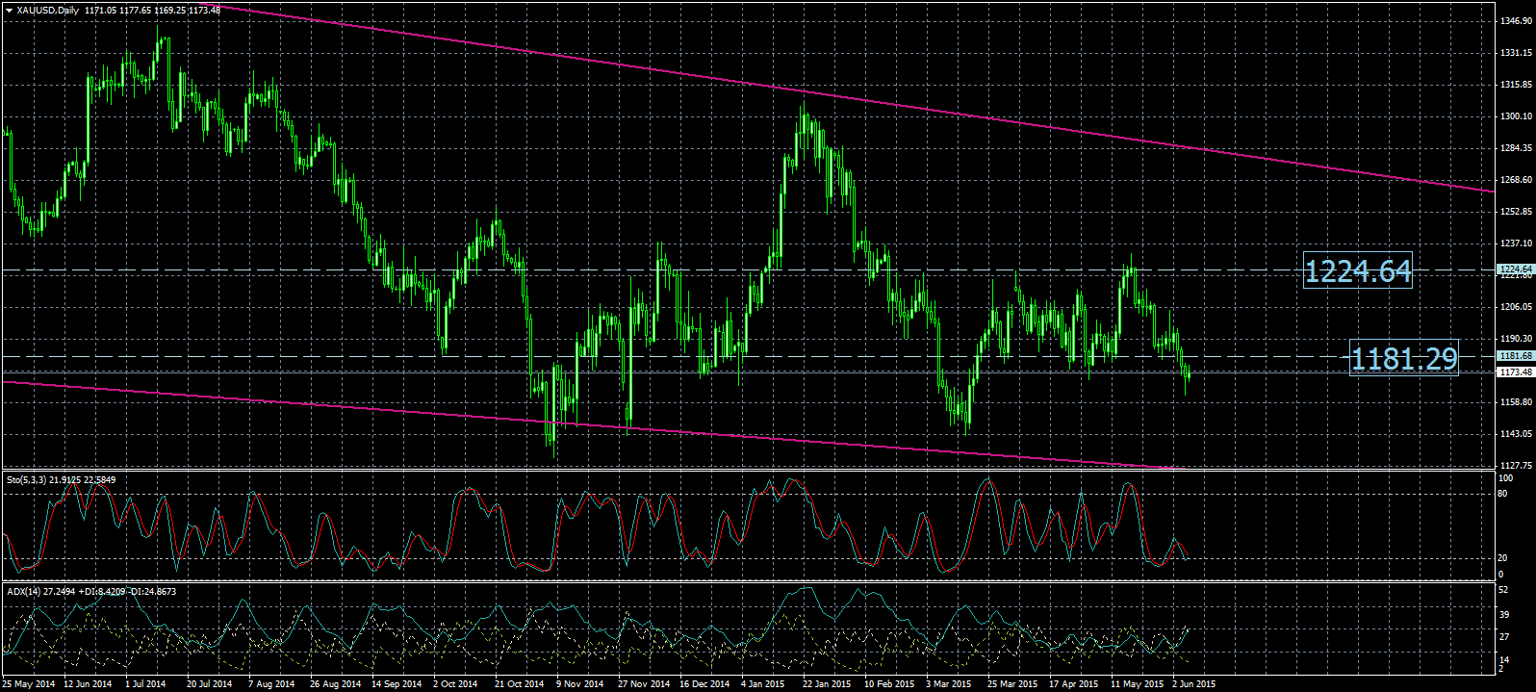1536x692 pixels.
Task: Select the 1224.64 boxed price label
Action: [x=1357, y=271]
